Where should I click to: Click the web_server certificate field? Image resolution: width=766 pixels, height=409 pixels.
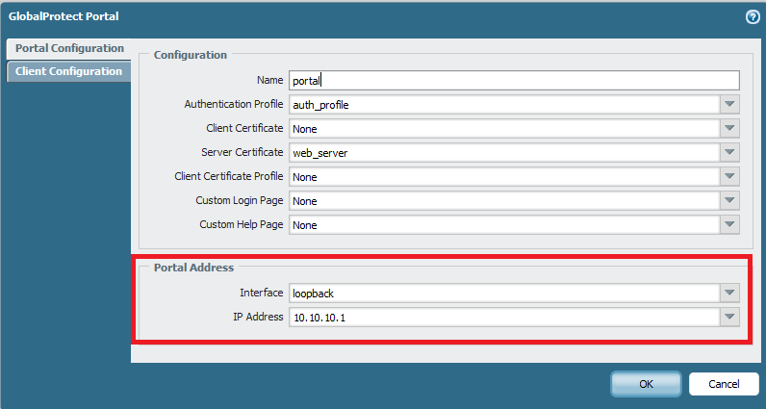tap(504, 152)
